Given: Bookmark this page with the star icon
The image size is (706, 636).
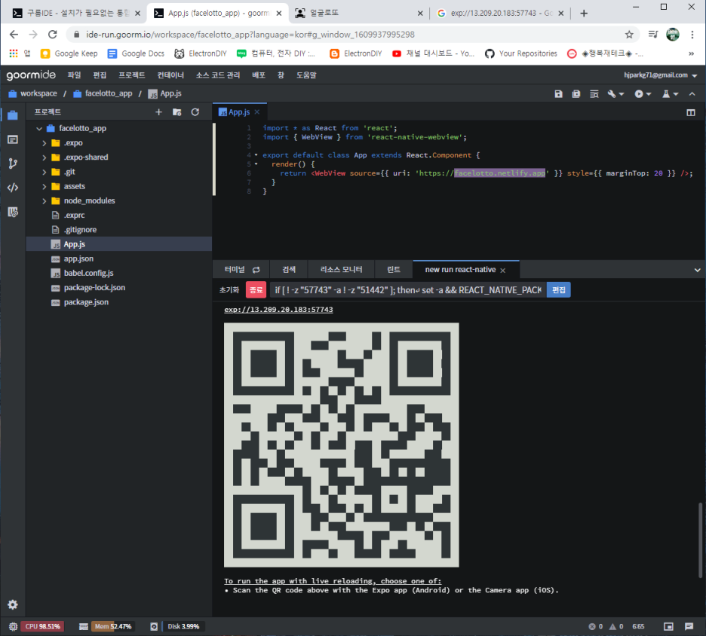Looking at the screenshot, I should 629,35.
